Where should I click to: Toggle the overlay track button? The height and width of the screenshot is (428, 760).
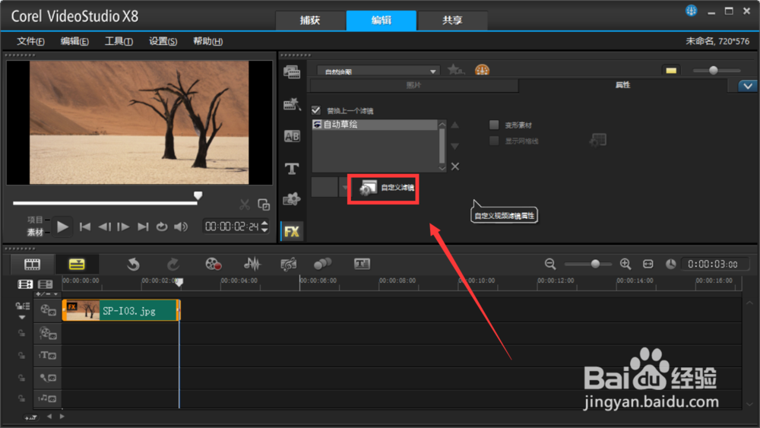pos(47,334)
